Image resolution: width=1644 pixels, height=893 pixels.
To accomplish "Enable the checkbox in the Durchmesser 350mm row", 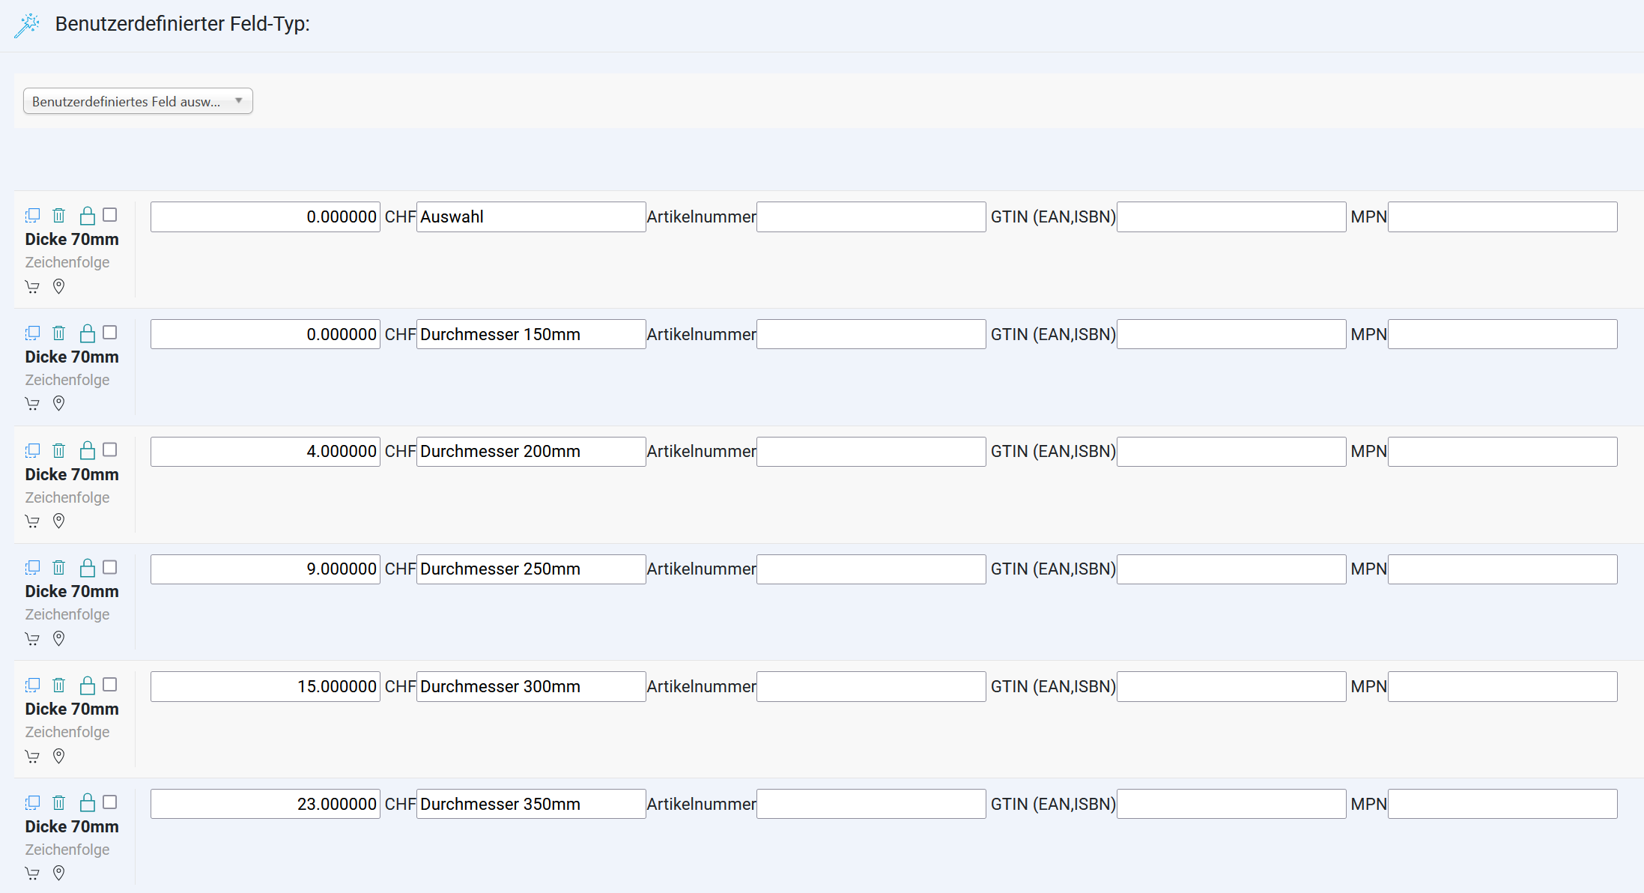I will 110,802.
